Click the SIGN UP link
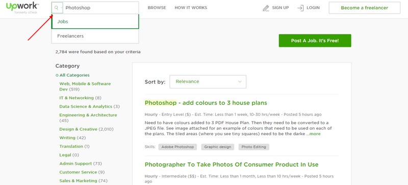408x185 pixels. click(x=280, y=8)
